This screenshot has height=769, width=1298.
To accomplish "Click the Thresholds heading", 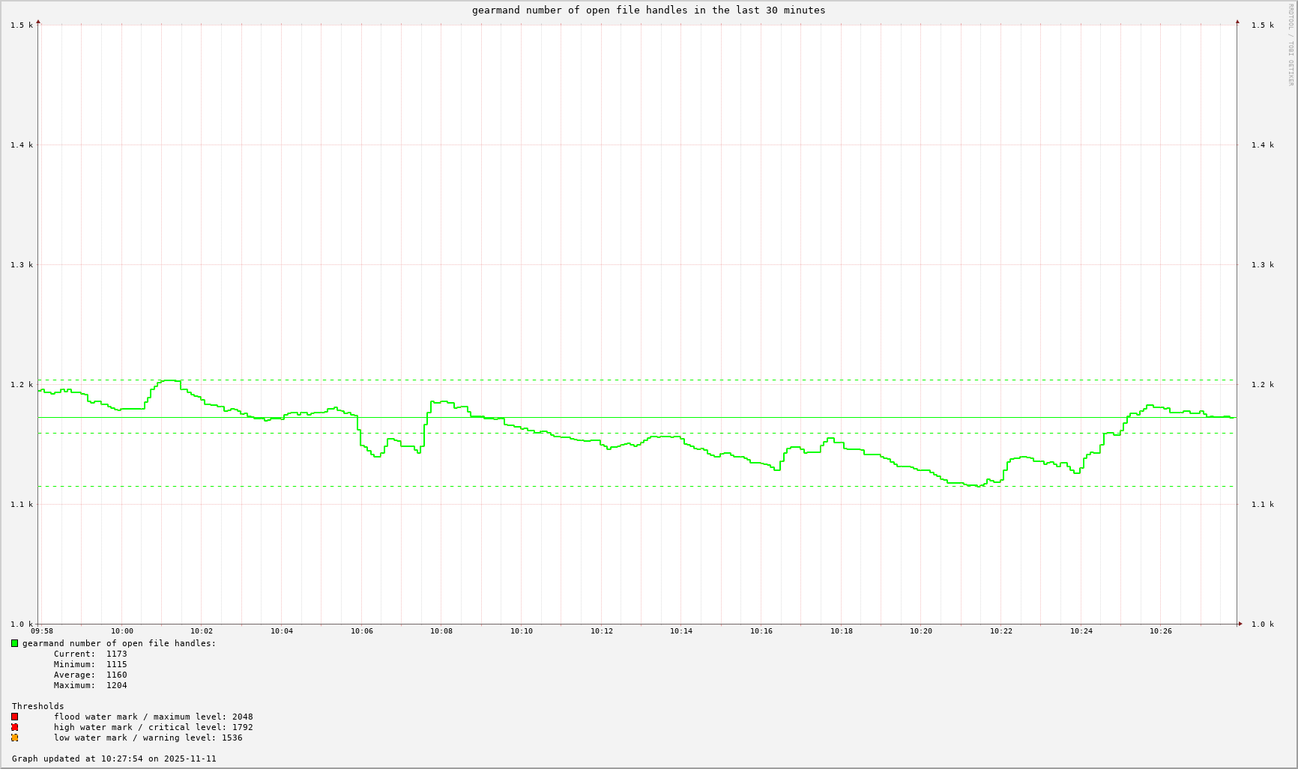I will [37, 706].
